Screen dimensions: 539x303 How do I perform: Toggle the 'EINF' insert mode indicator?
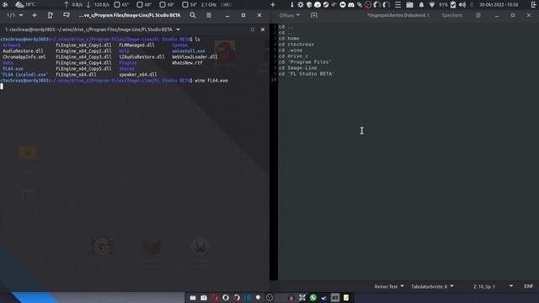[x=528, y=286]
